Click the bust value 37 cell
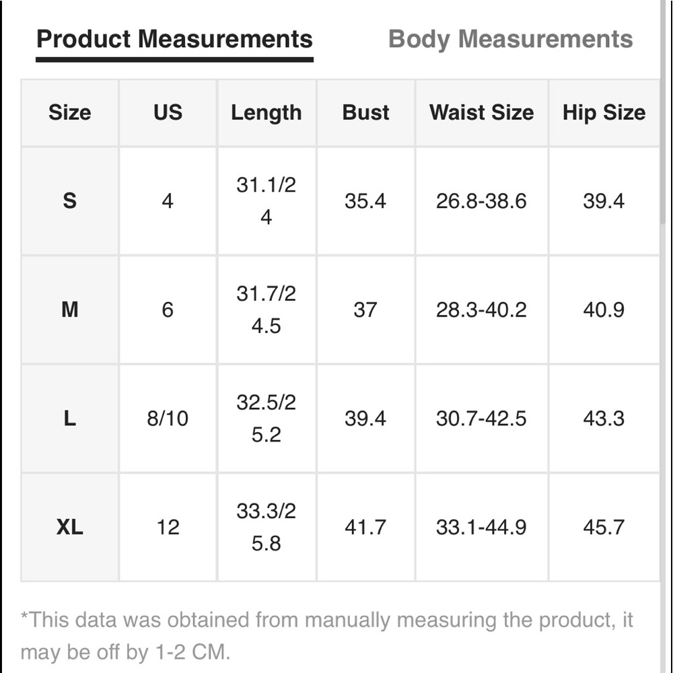Viewport: 673px width, 673px height. click(x=365, y=310)
